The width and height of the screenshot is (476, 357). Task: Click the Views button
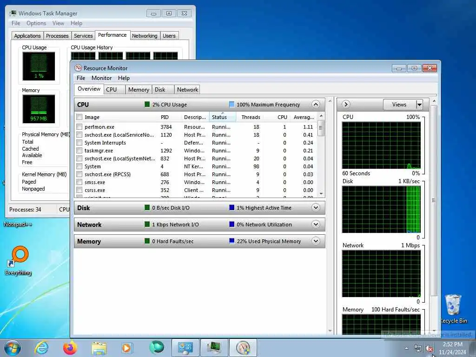399,105
